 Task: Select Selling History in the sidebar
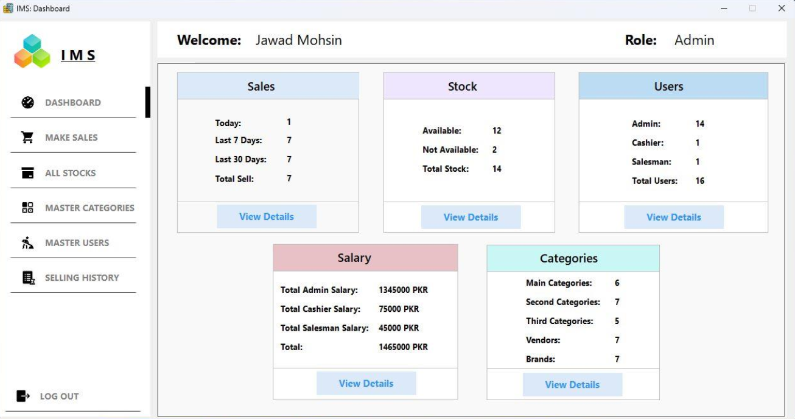82,278
